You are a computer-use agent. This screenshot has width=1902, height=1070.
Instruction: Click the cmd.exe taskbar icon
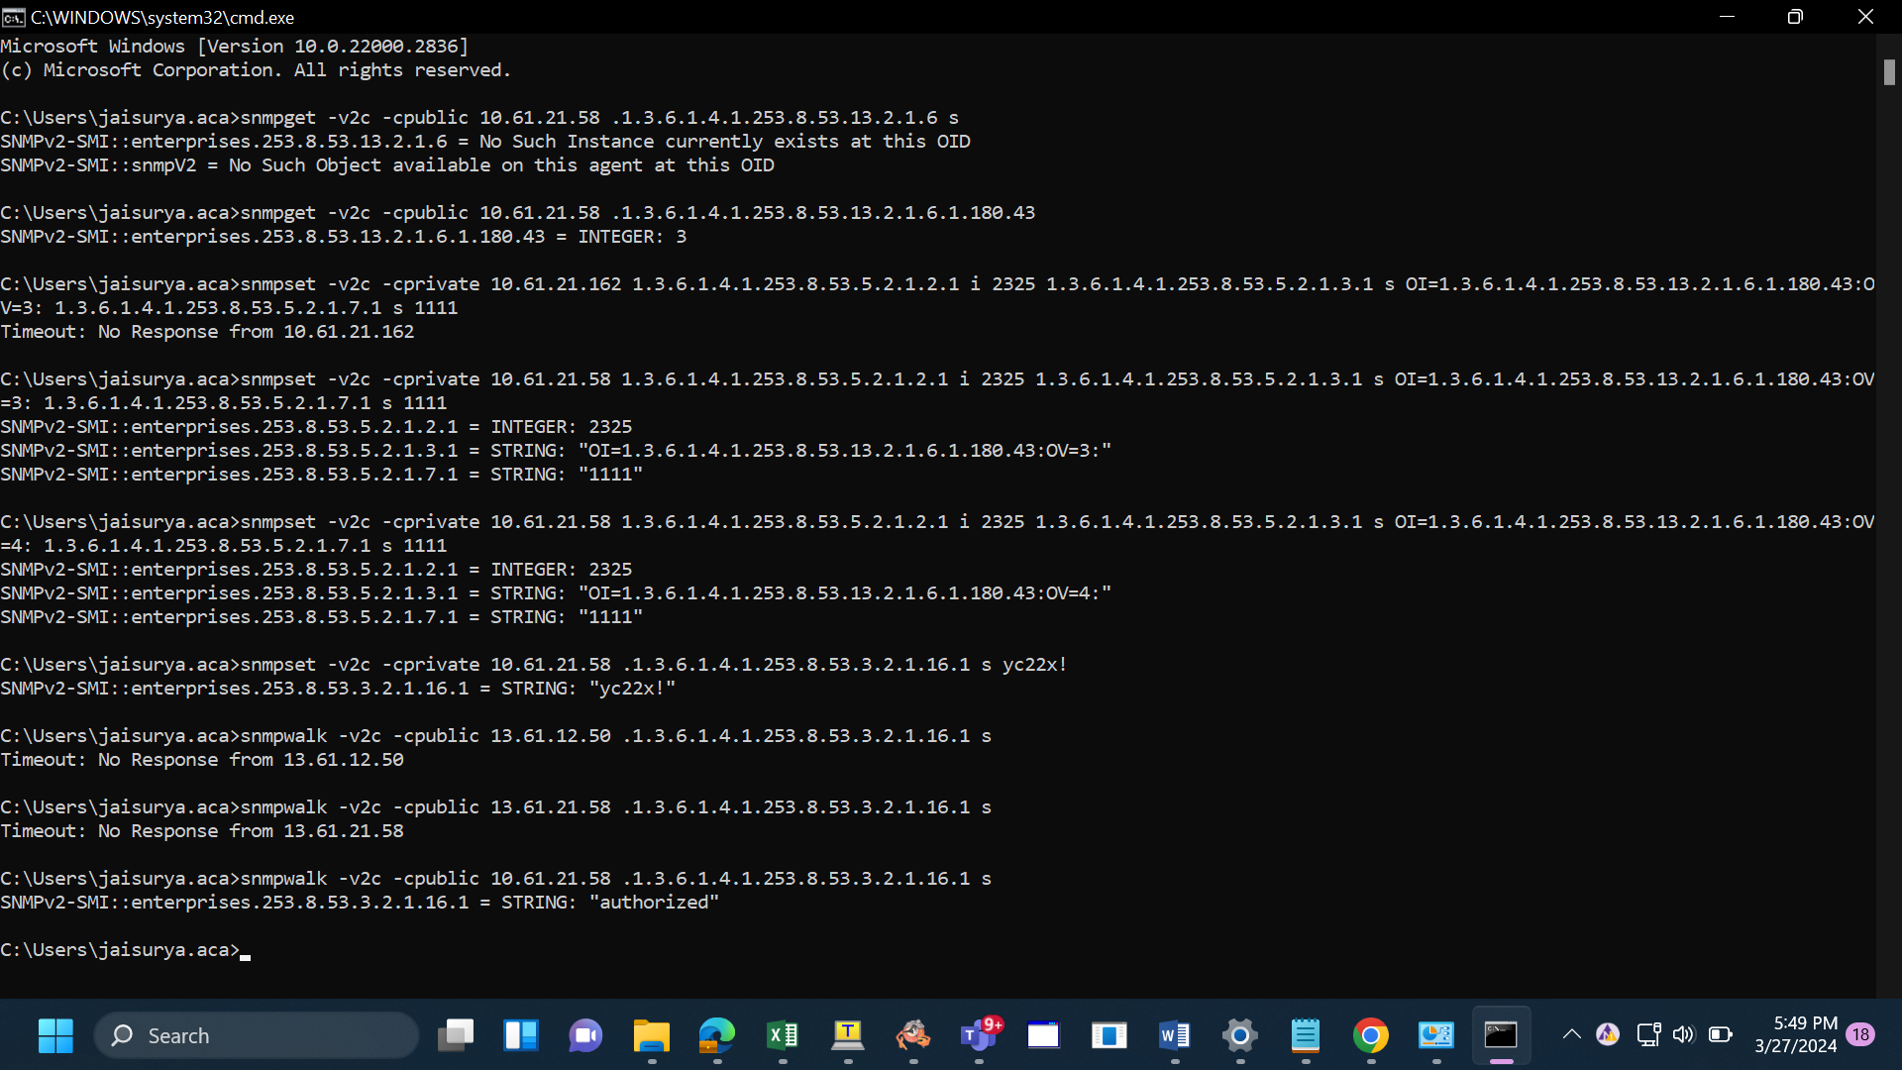(x=1502, y=1035)
